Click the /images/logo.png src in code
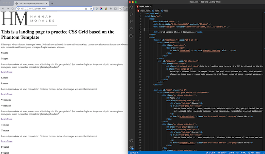The height and width of the screenshot is (154, 265). click(x=211, y=50)
